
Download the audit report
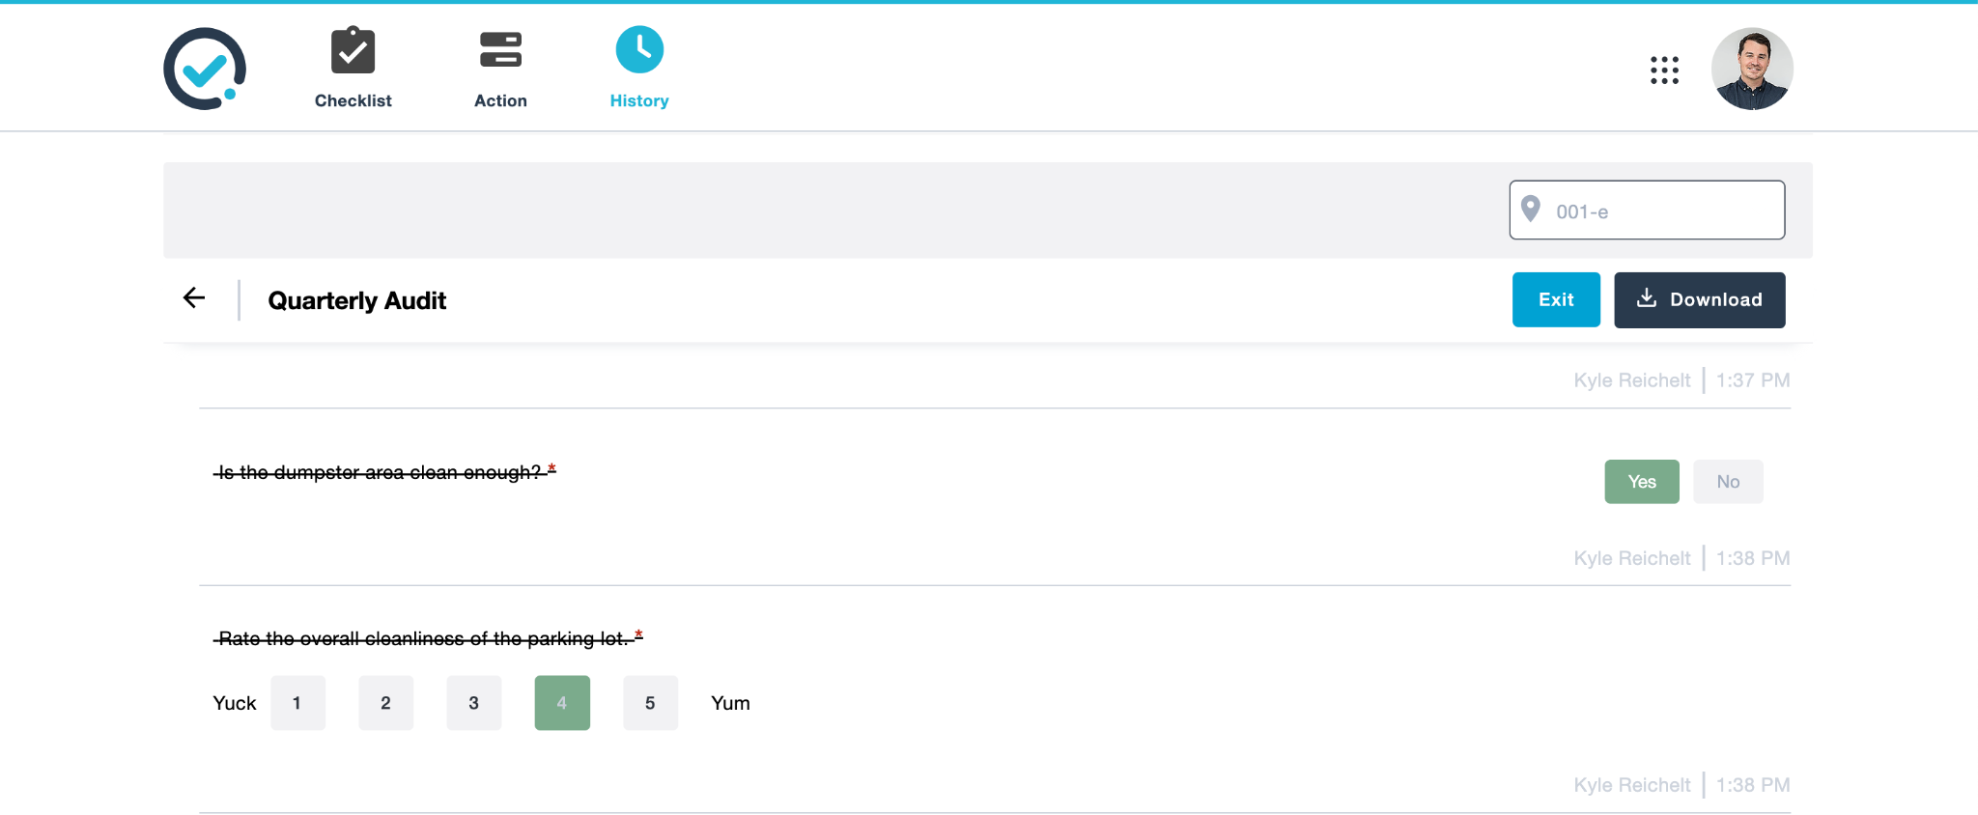coord(1699,300)
